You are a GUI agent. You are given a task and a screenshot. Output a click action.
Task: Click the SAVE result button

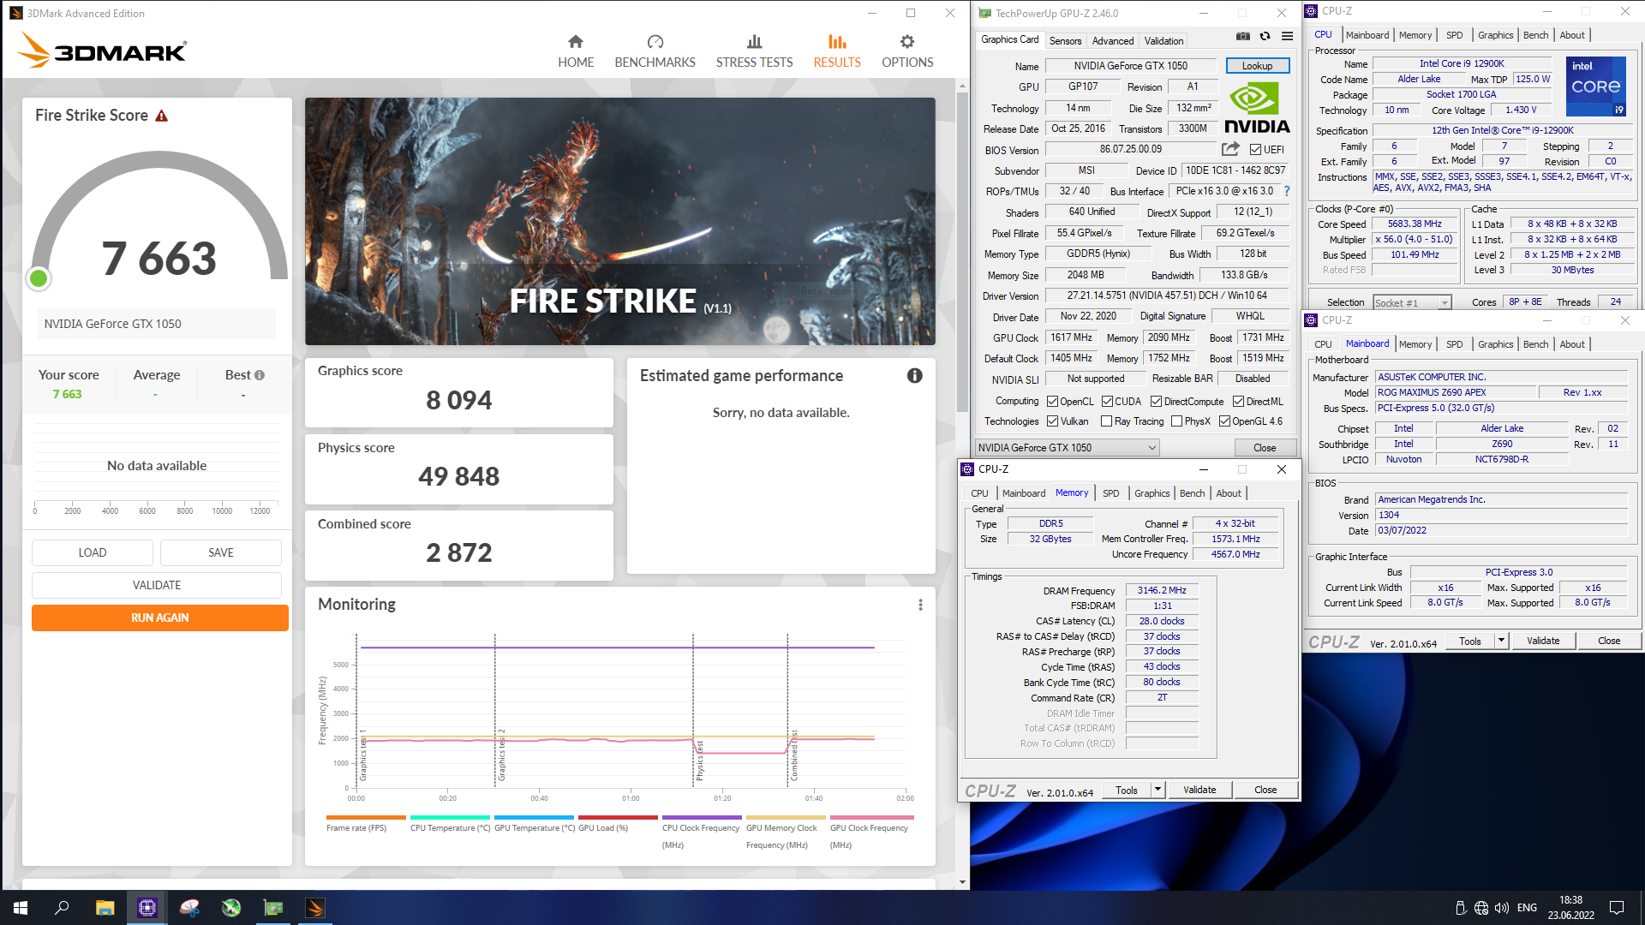click(221, 552)
